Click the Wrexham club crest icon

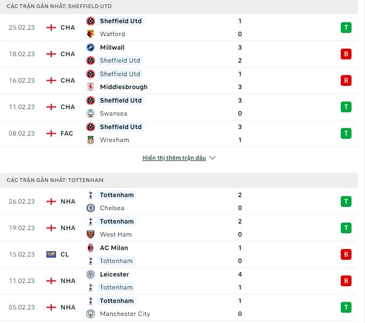coord(91,140)
